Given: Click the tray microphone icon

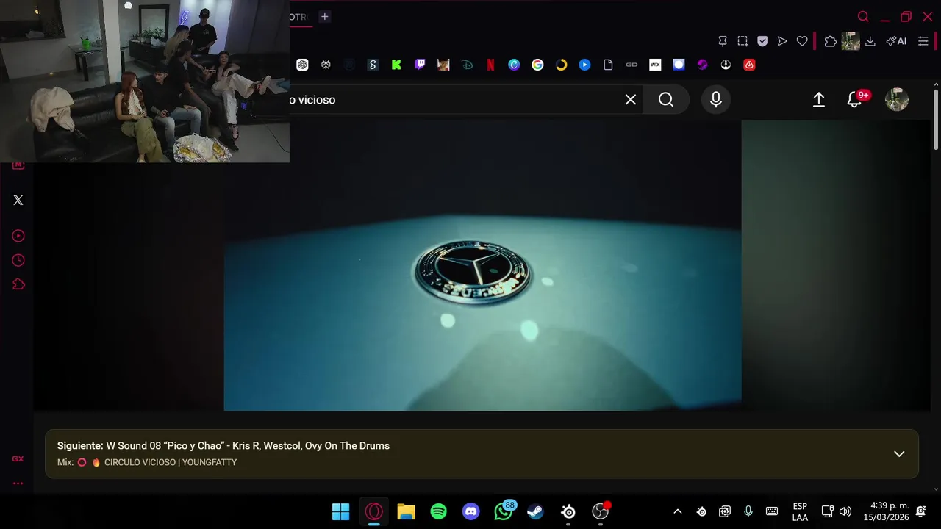Looking at the screenshot, I should 748,511.
